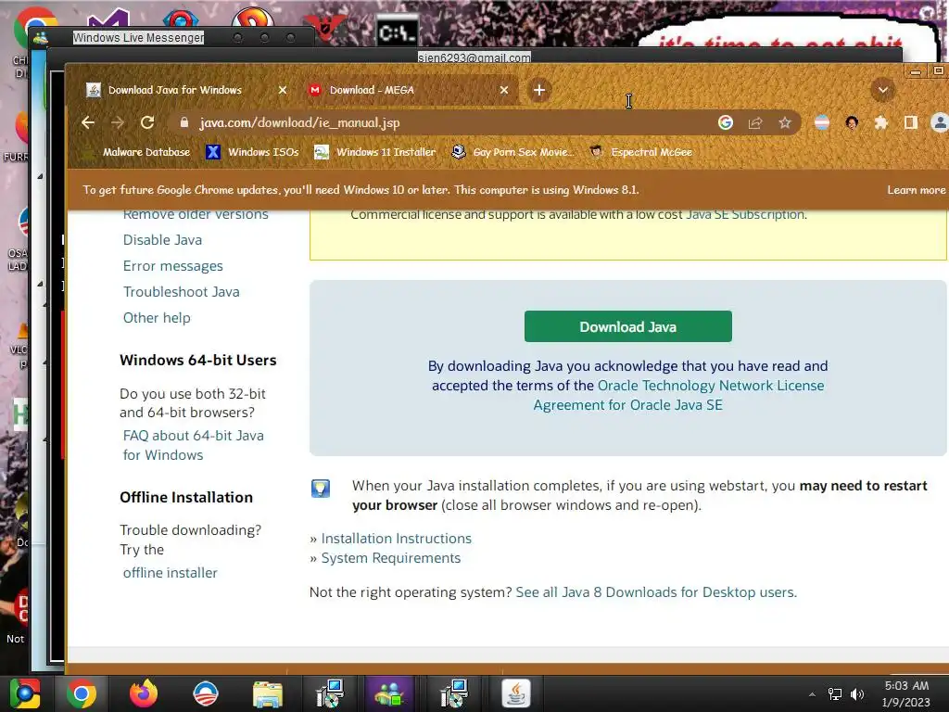The height and width of the screenshot is (712, 949).
Task: Bookmark this page with the star icon
Action: 785,123
